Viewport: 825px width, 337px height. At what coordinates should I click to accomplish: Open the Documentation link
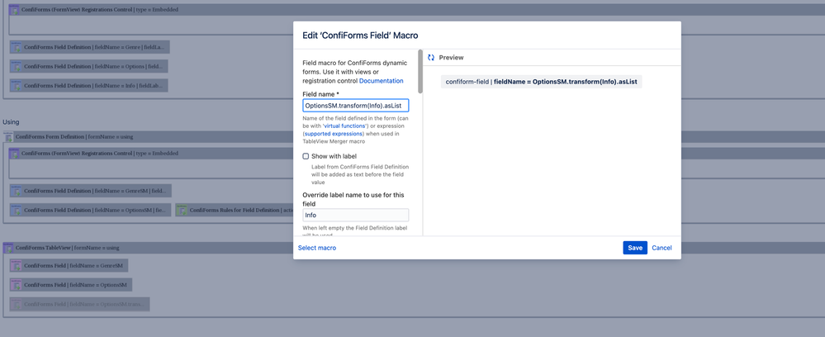pyautogui.click(x=381, y=81)
